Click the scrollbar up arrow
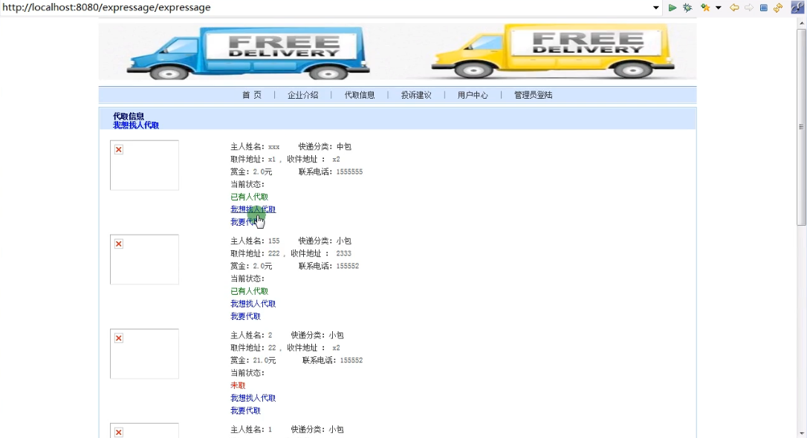 [801, 24]
